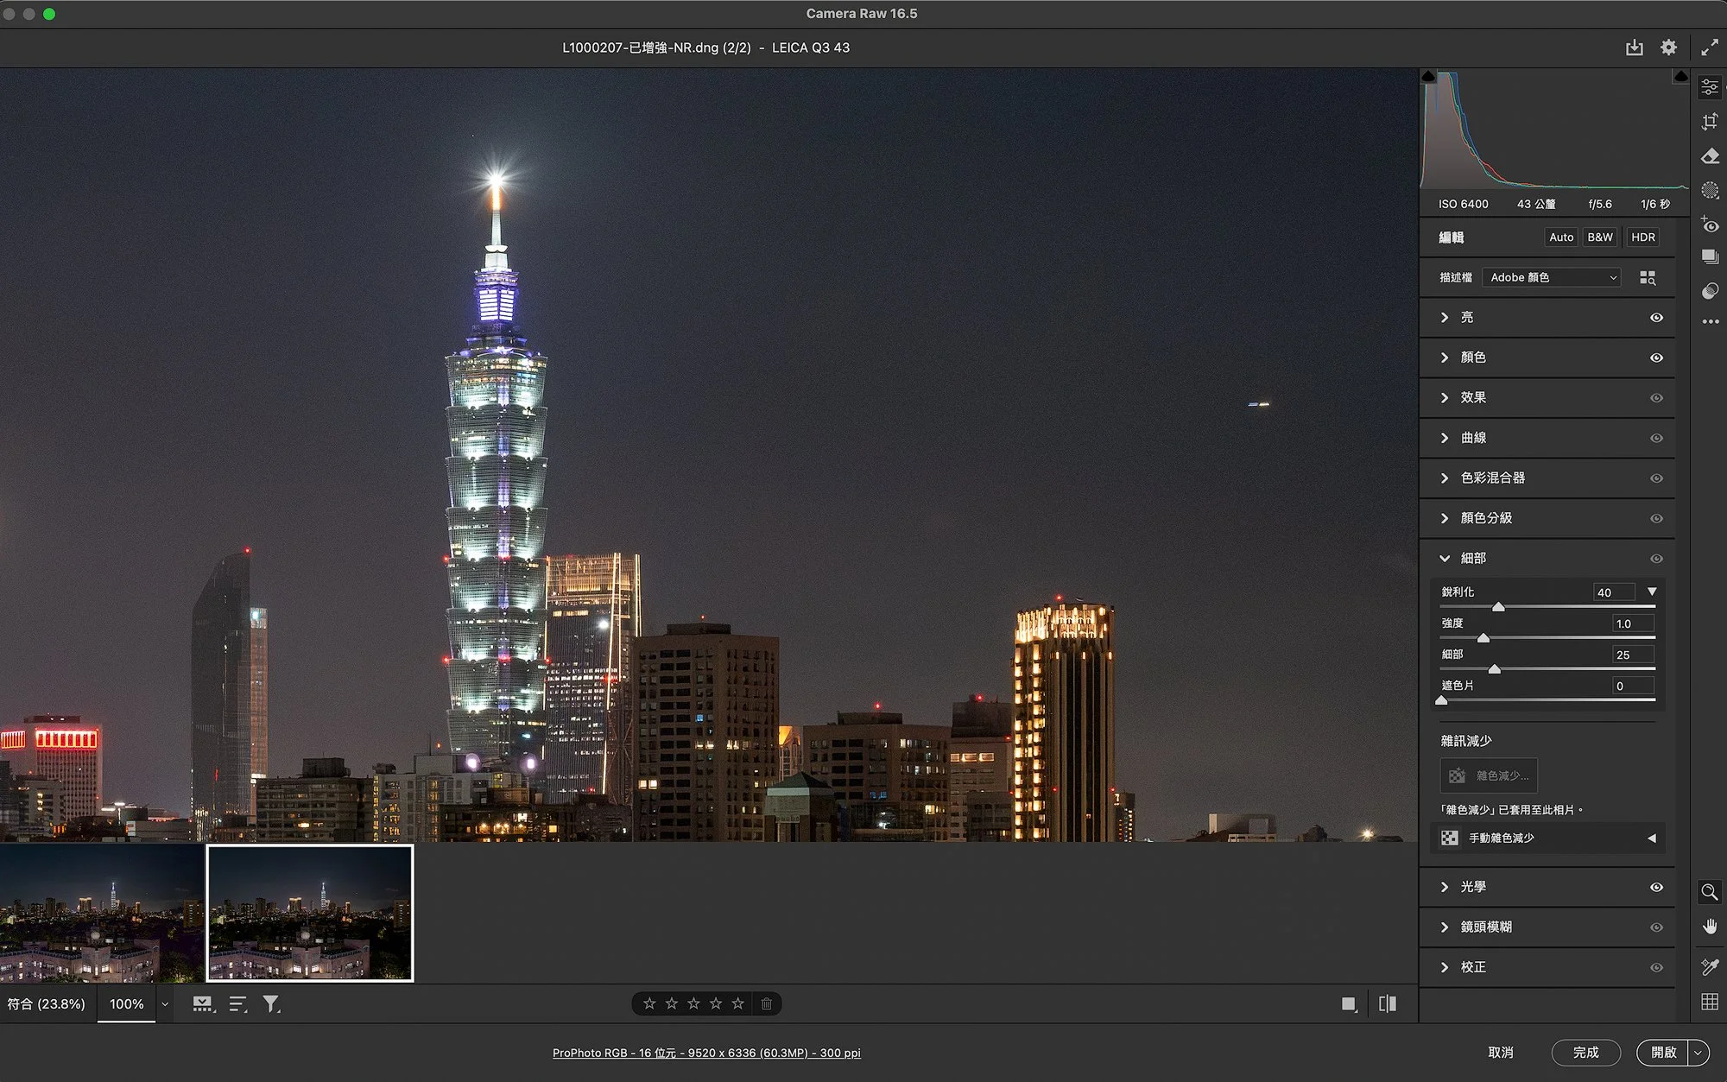Toggle visibility eye for 亮 panel
This screenshot has height=1082, width=1727.
1656,318
